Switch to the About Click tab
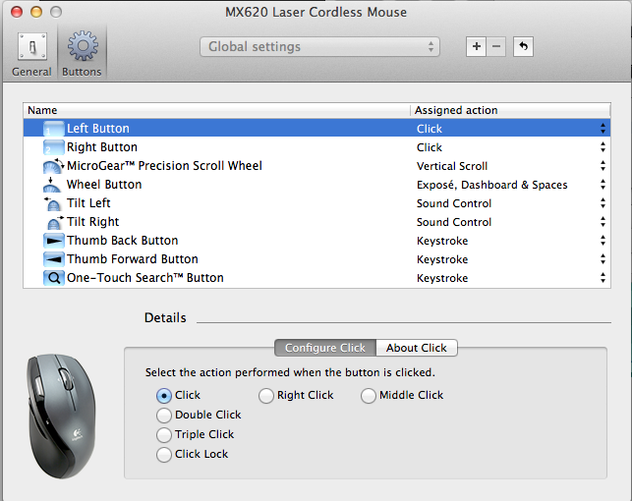Viewport: 632px width, 501px height. click(x=417, y=348)
